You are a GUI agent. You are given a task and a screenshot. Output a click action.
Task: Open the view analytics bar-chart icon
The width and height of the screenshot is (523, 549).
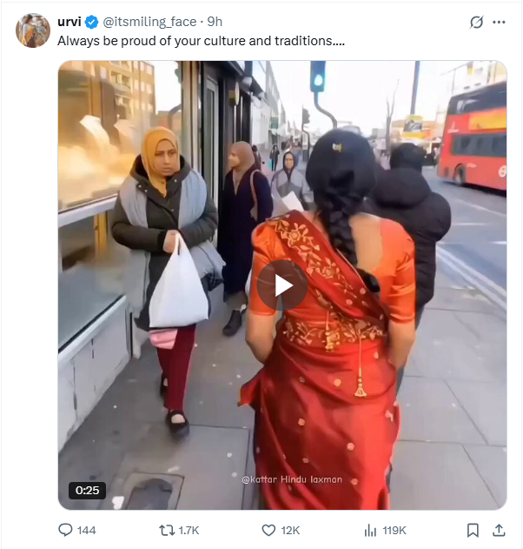[370, 531]
